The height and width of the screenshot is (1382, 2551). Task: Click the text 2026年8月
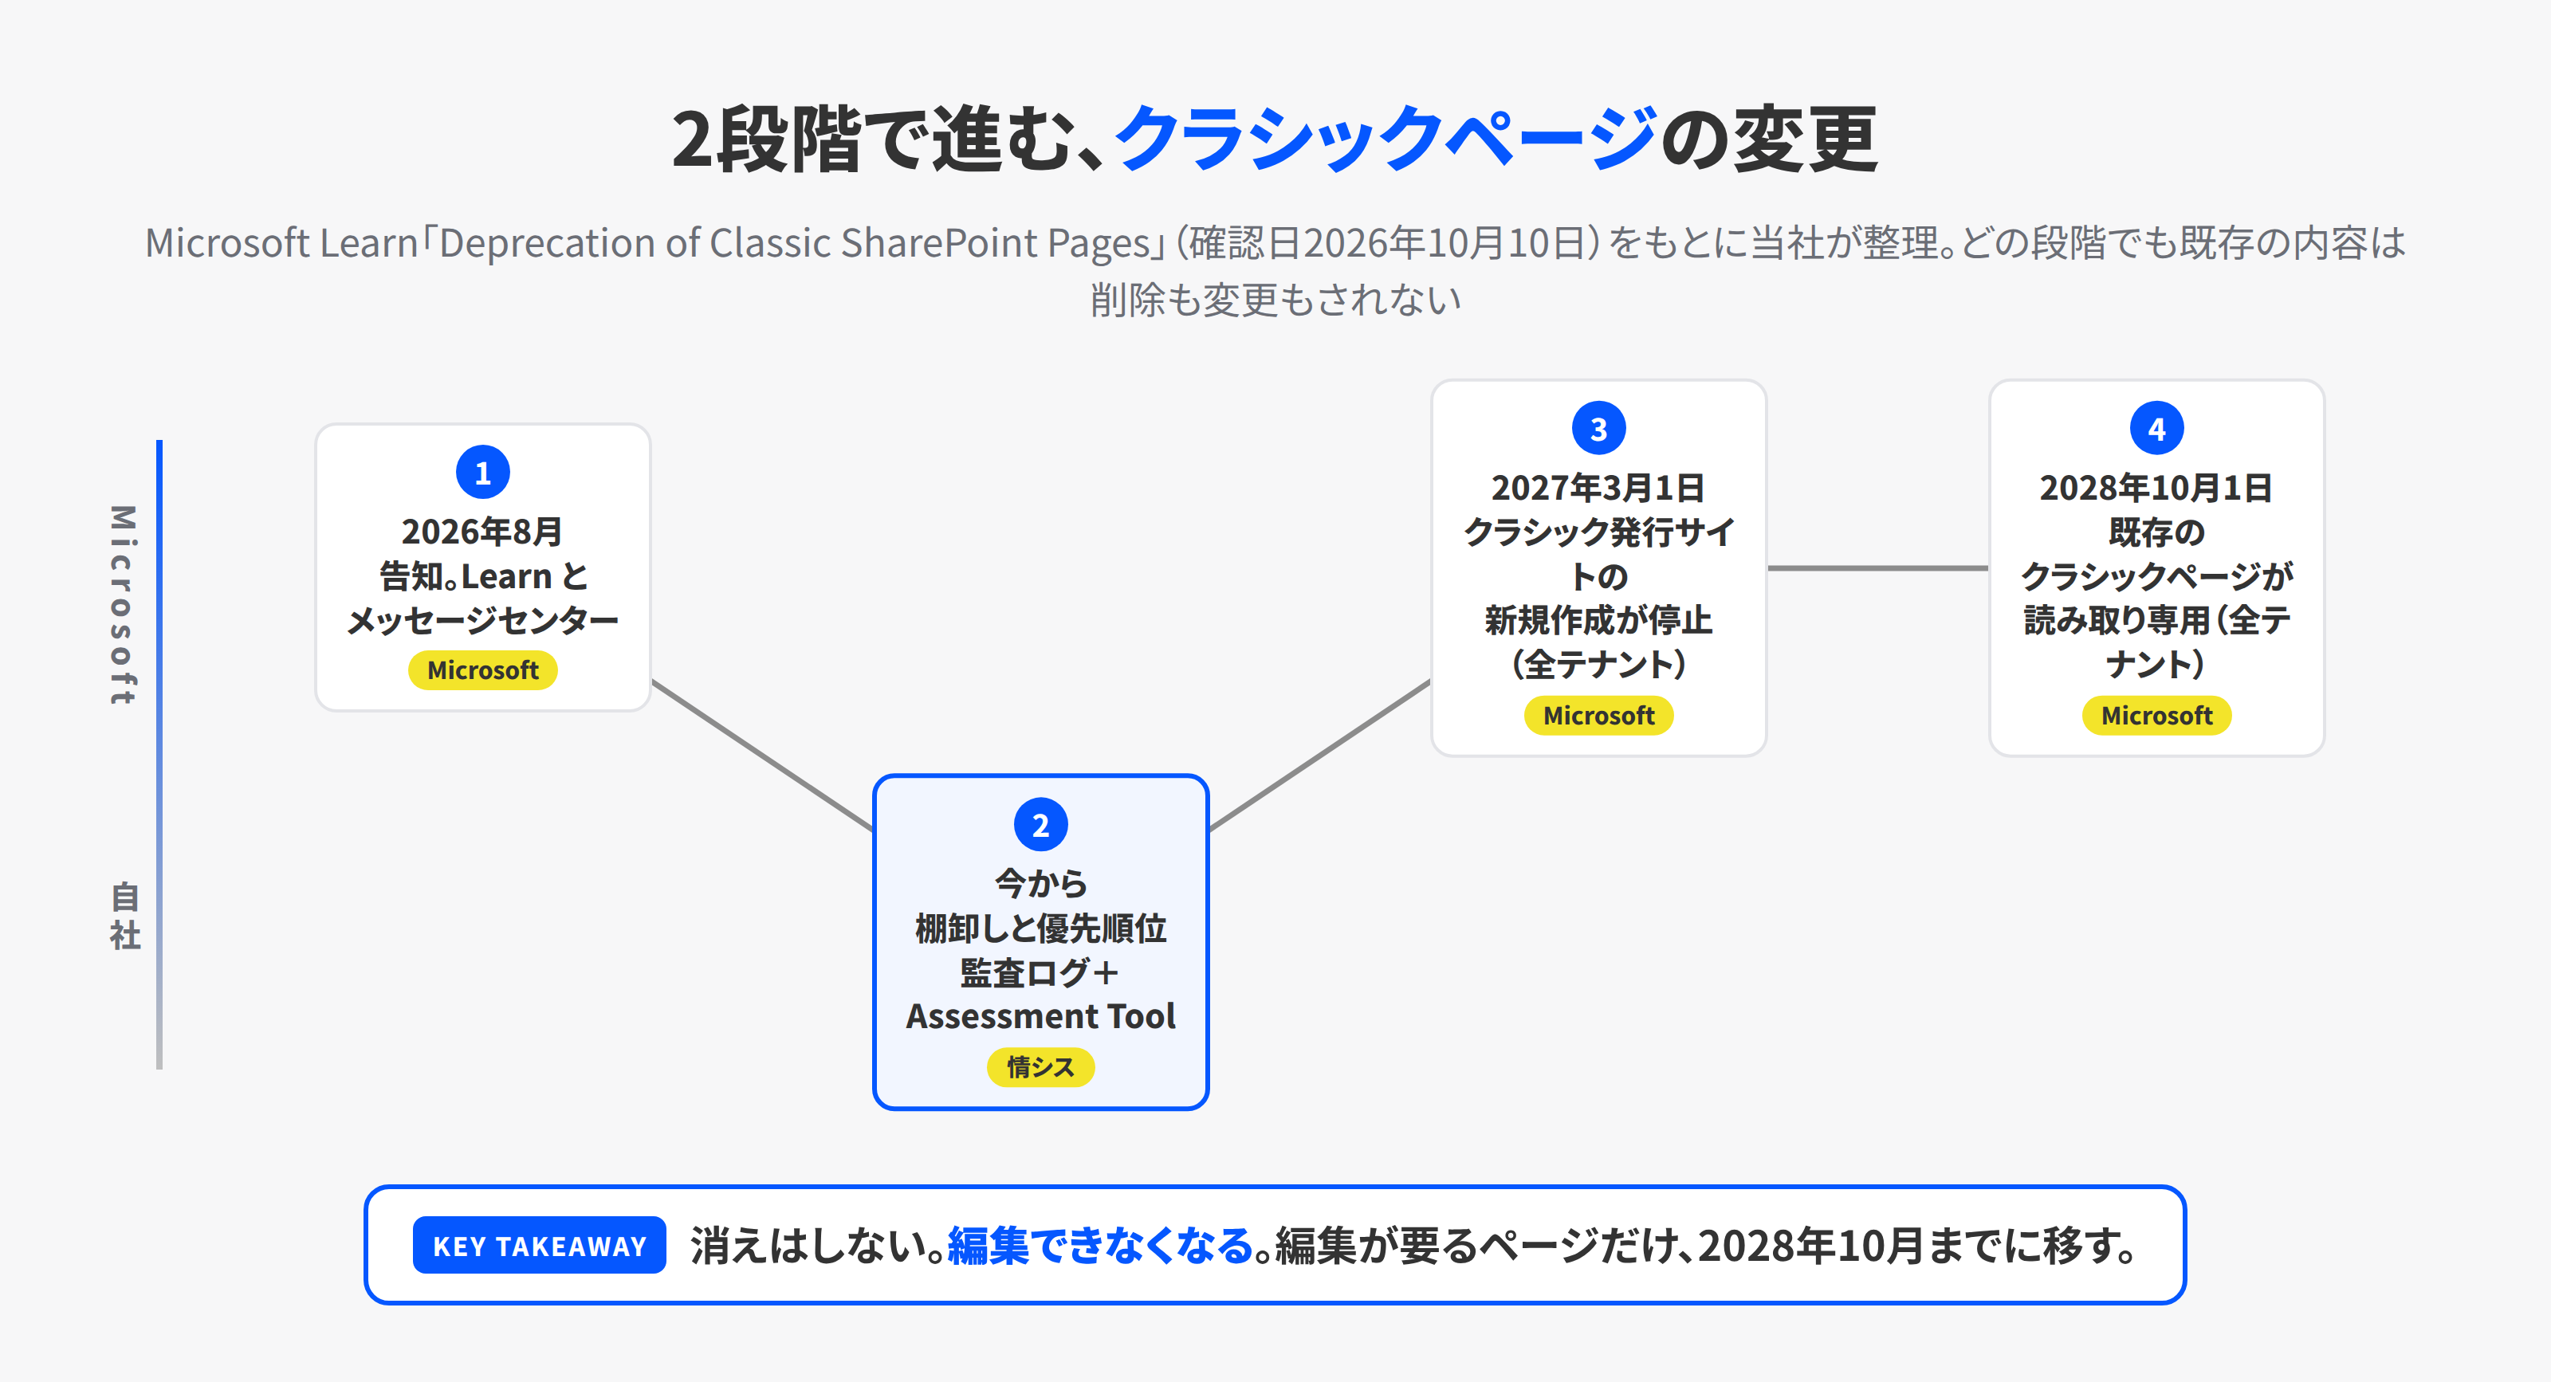click(482, 532)
